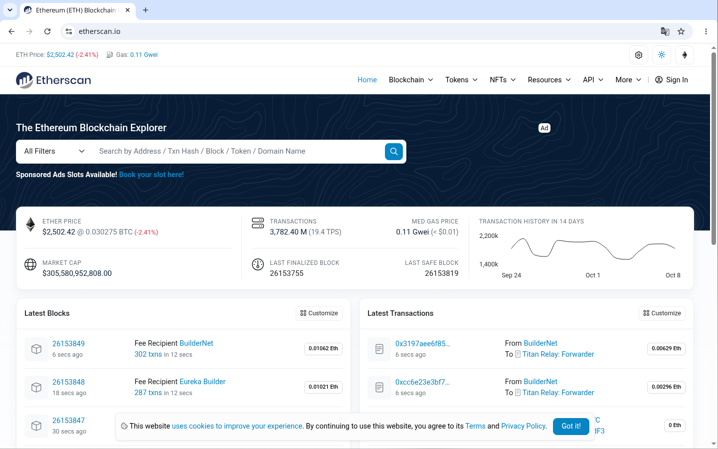
Task: Open block 26153849 link
Action: (x=68, y=344)
